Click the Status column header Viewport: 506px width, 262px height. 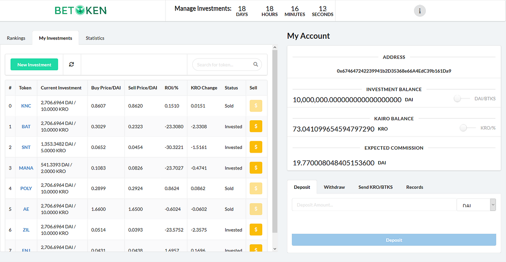pos(231,88)
